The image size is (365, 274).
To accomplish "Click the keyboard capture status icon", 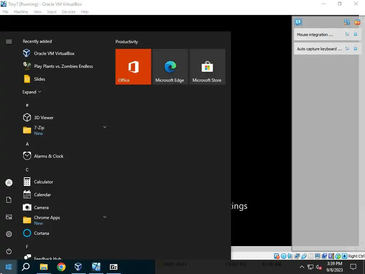I will click(345, 256).
